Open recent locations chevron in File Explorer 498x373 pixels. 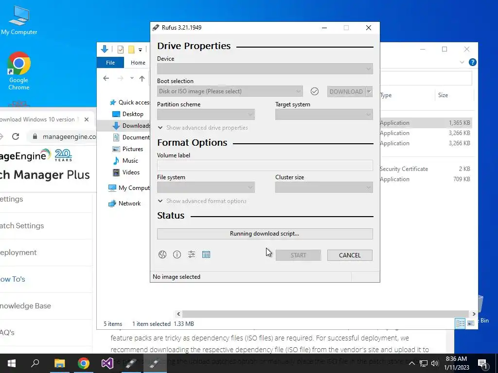[x=132, y=78]
